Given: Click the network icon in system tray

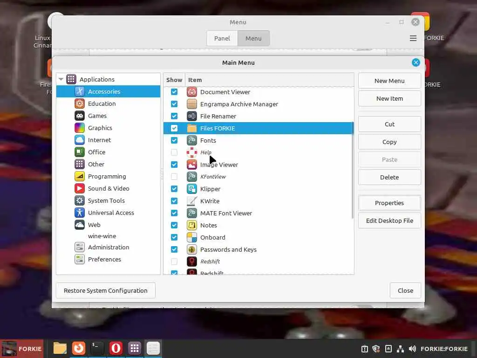Looking at the screenshot, I should 400,349.
